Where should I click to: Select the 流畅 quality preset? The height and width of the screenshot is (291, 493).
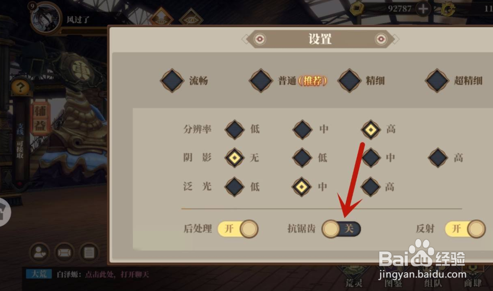184,81
